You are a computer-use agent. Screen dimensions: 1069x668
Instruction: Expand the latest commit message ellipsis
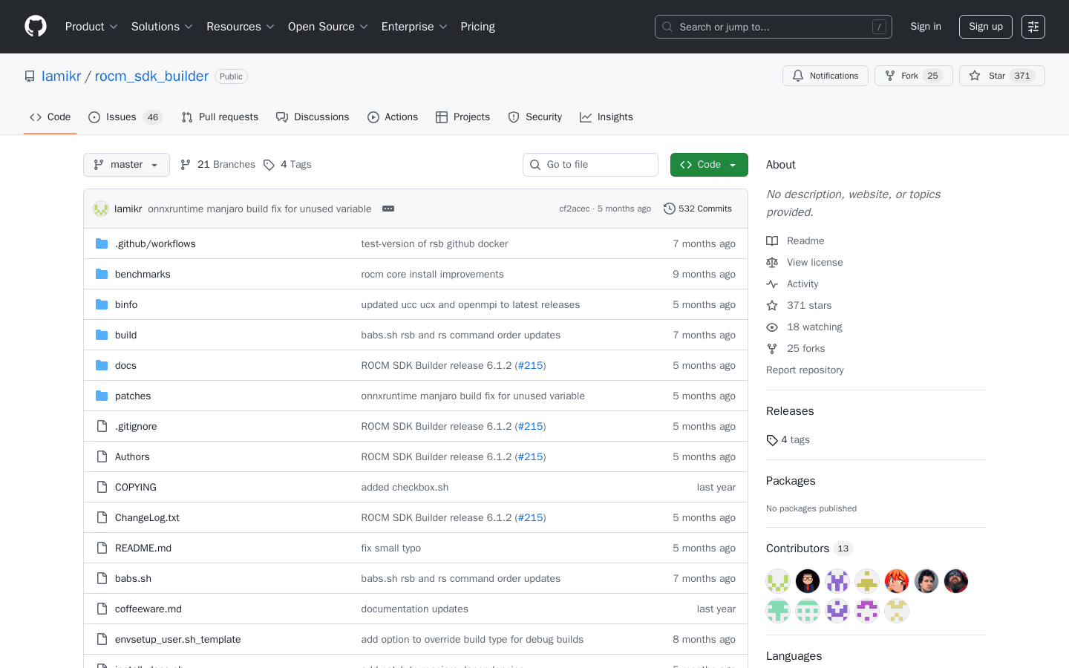pyautogui.click(x=388, y=209)
